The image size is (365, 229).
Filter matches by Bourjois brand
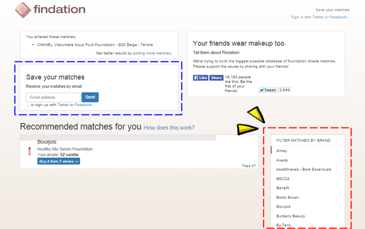[x=283, y=207]
